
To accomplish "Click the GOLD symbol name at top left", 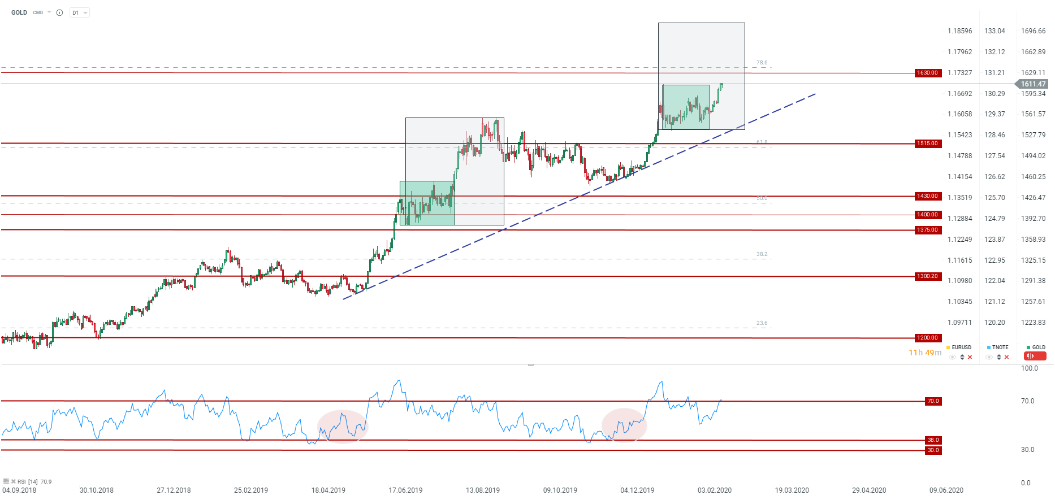I will 19,12.
